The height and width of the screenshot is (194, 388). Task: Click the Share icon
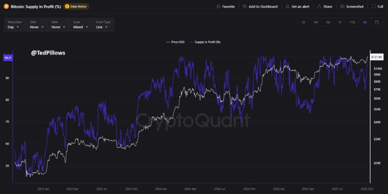[319, 6]
